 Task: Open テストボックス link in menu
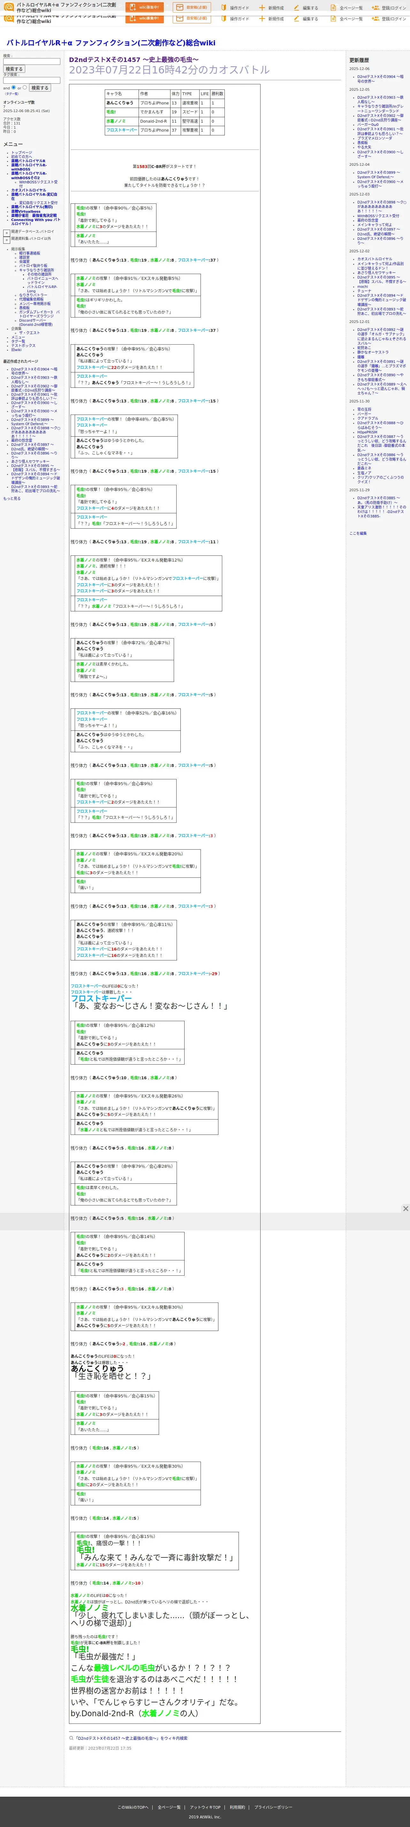[x=23, y=345]
